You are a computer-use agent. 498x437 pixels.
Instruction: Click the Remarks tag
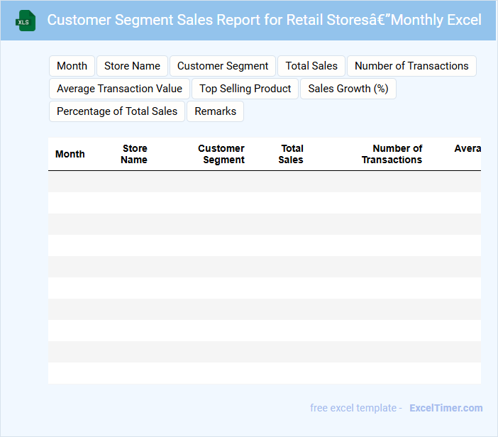pyautogui.click(x=215, y=111)
